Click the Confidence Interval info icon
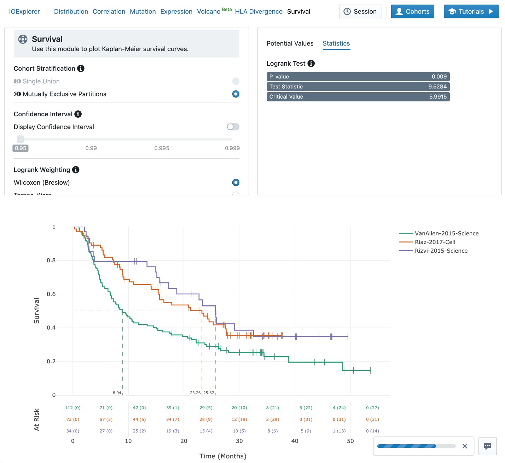Viewport: 505px width, 463px height. pos(78,114)
